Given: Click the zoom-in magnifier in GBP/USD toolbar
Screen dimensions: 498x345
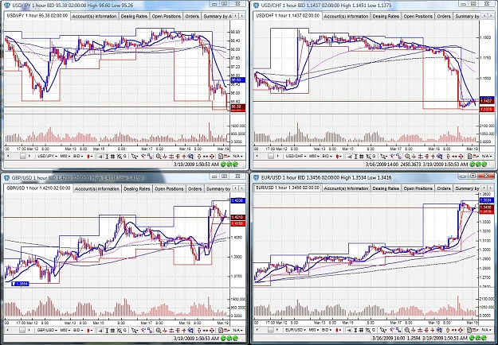Looking at the screenshot, I should tap(158, 330).
